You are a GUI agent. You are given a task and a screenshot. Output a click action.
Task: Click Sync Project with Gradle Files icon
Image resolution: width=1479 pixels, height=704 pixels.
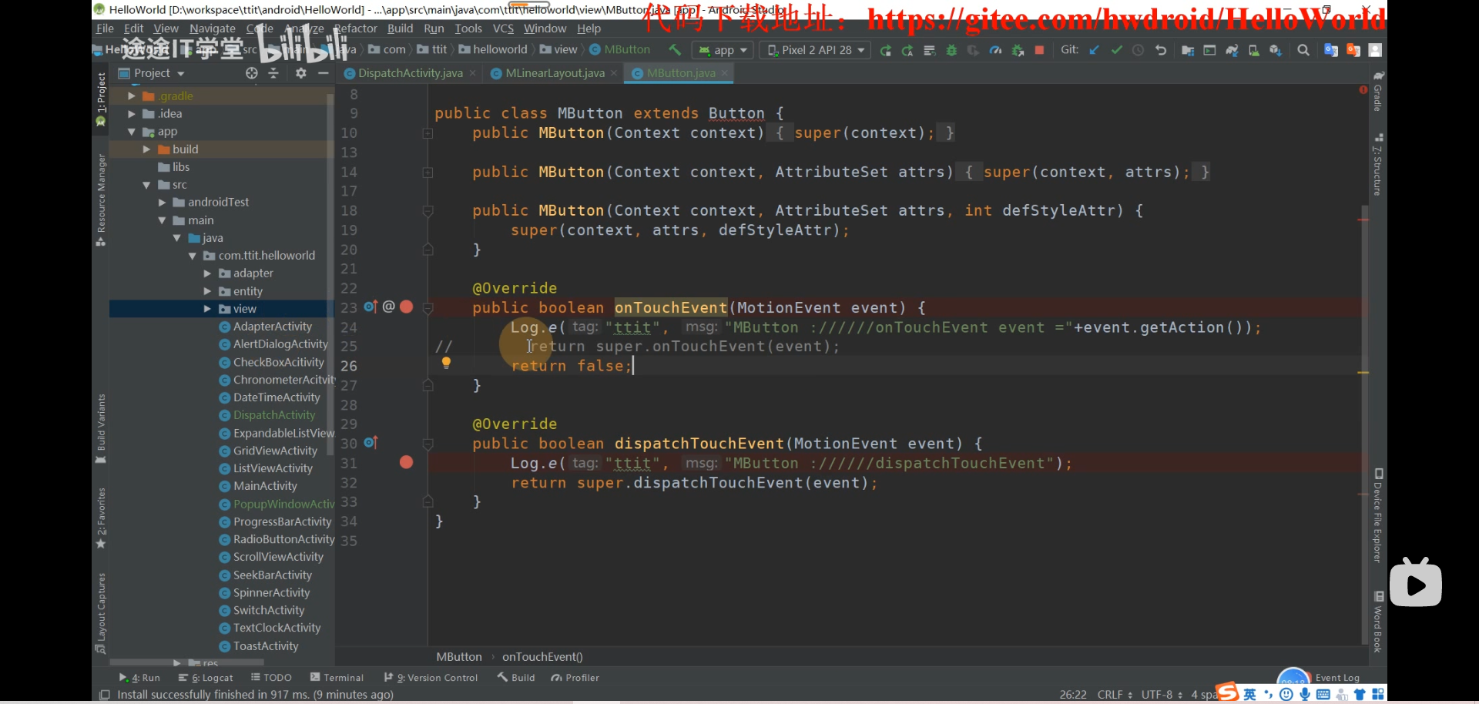tap(1232, 50)
